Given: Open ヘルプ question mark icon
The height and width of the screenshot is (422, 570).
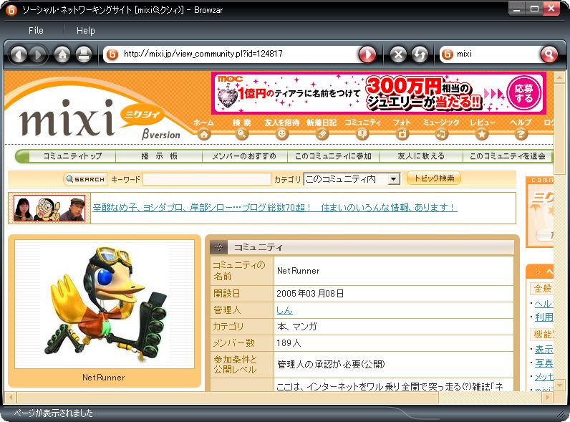Looking at the screenshot, I should [521, 134].
